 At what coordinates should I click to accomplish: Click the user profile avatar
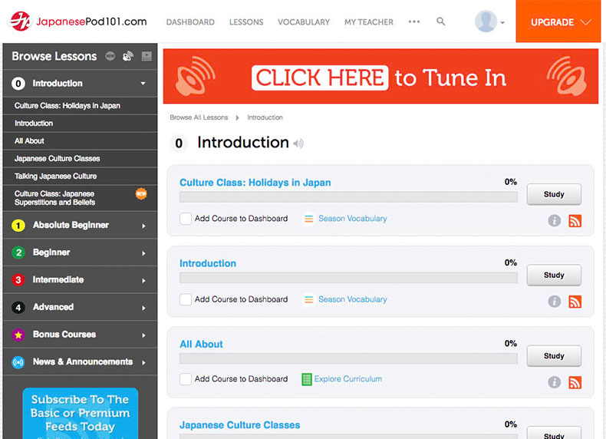[486, 21]
